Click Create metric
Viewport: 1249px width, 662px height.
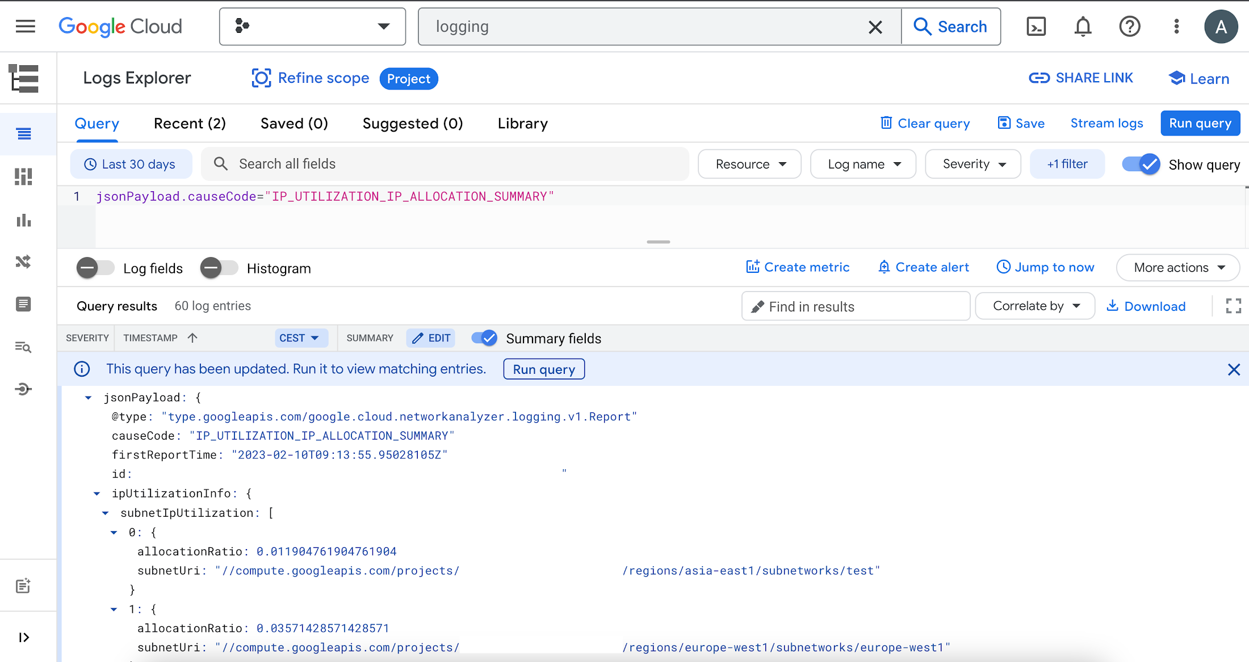[x=798, y=267]
